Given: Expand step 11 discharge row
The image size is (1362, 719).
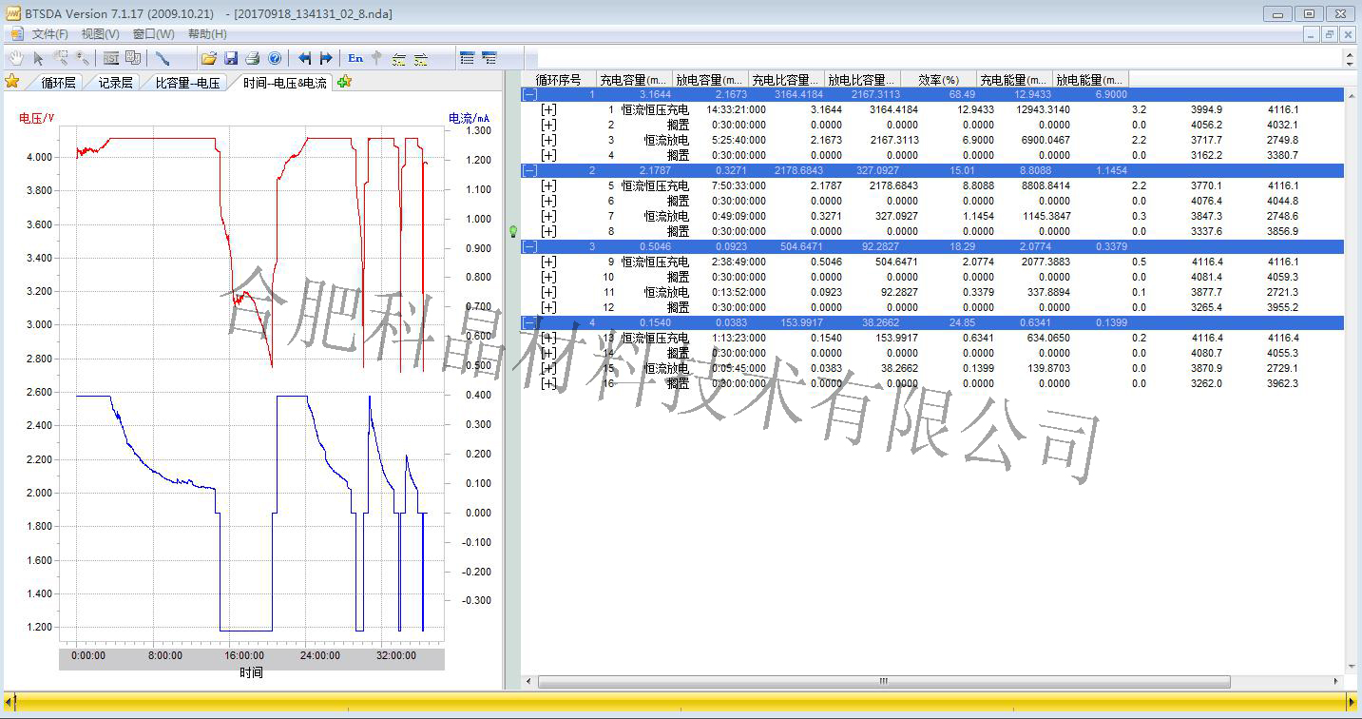Looking at the screenshot, I should click(548, 292).
